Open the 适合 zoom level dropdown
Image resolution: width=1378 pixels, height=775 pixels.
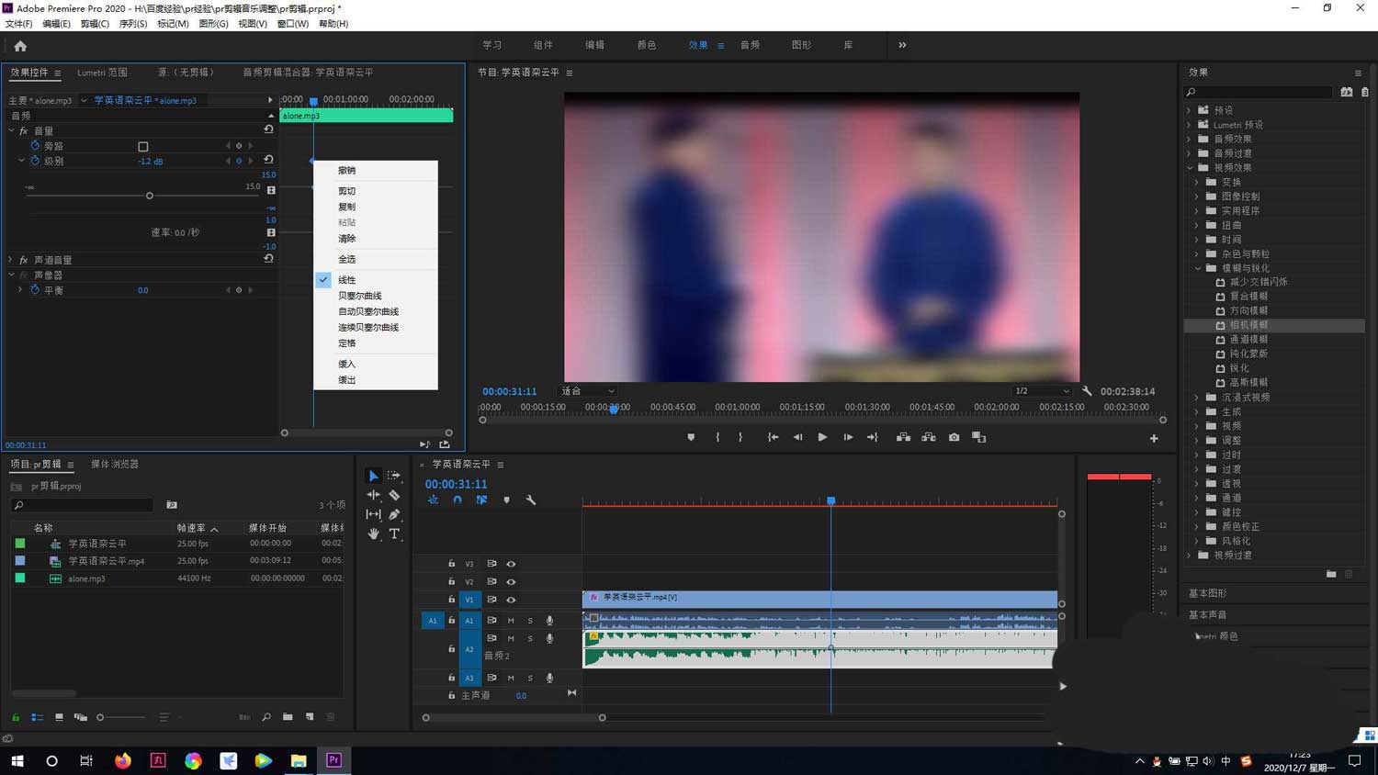coord(588,391)
